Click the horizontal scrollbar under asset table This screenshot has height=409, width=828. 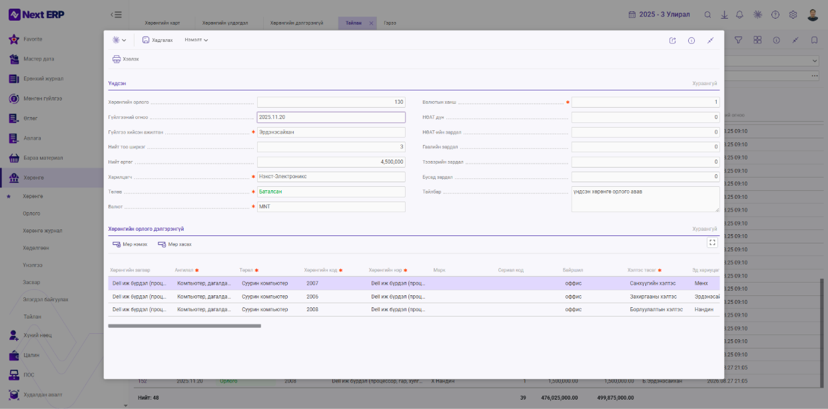click(x=185, y=326)
